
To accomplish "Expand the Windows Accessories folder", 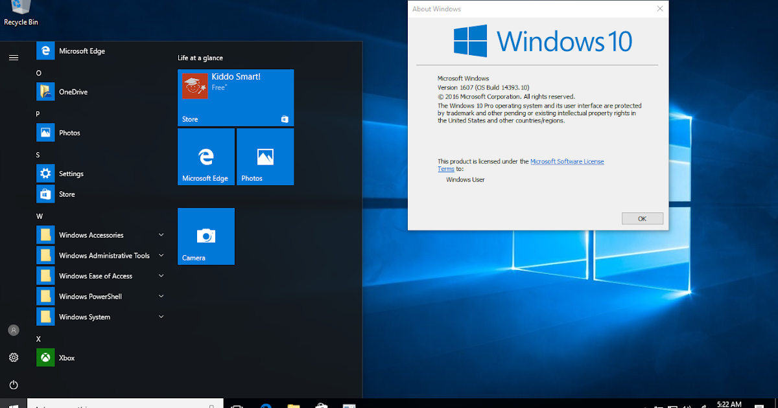I will pyautogui.click(x=100, y=235).
